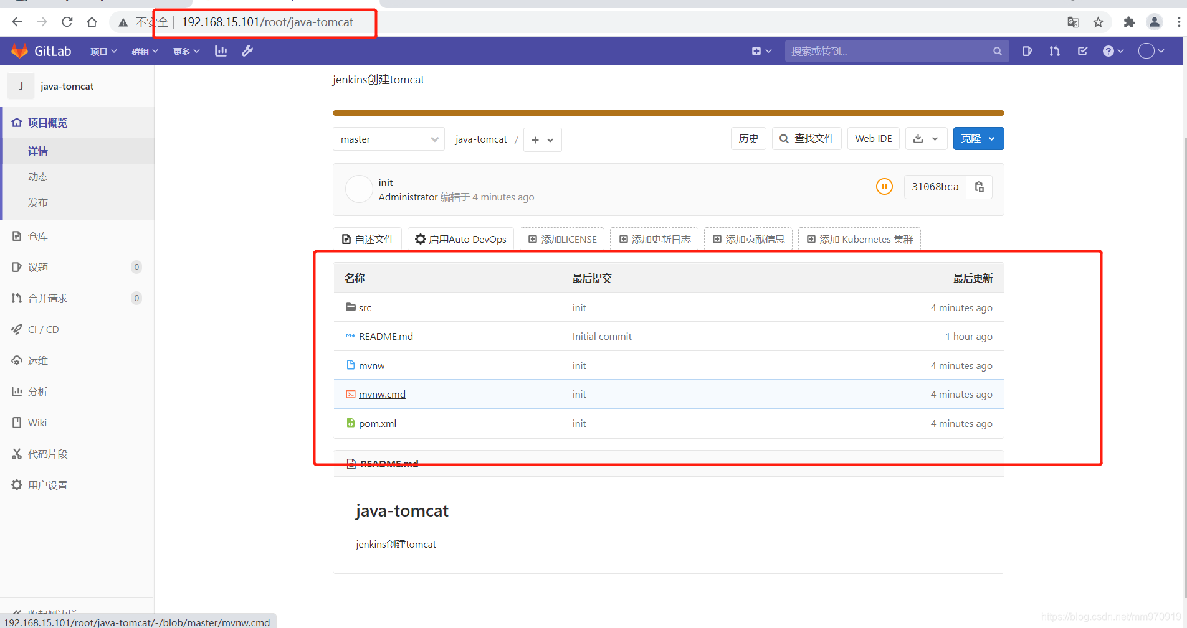Click the browser back arrow
The height and width of the screenshot is (628, 1187).
tap(17, 22)
